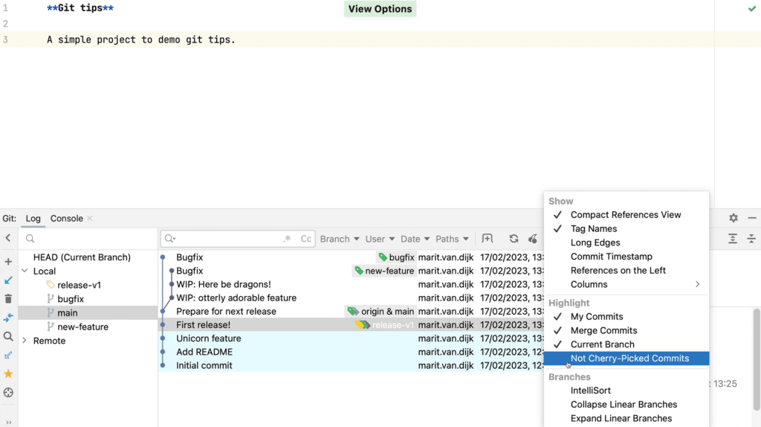761x427 pixels.
Task: Refresh the Git log
Action: click(x=514, y=239)
